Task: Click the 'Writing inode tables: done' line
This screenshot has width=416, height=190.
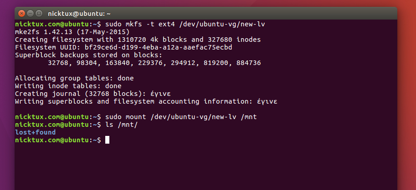Action: (68, 86)
